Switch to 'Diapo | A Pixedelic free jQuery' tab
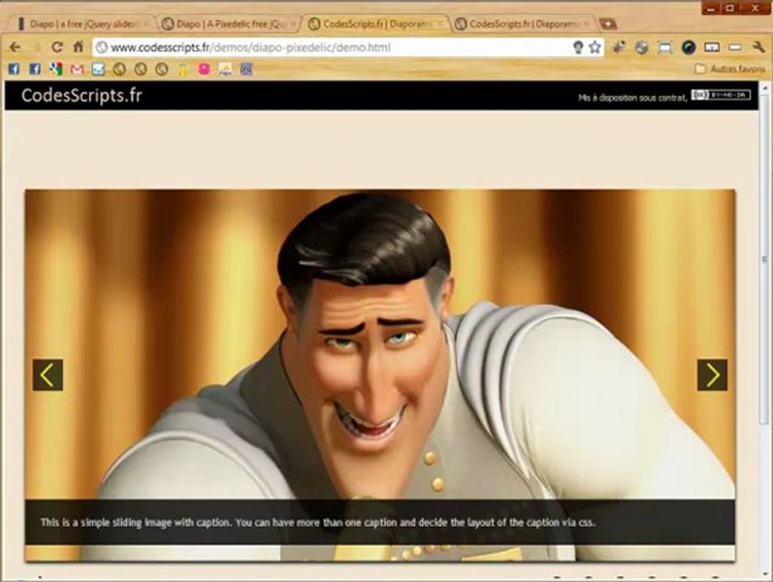 click(230, 23)
